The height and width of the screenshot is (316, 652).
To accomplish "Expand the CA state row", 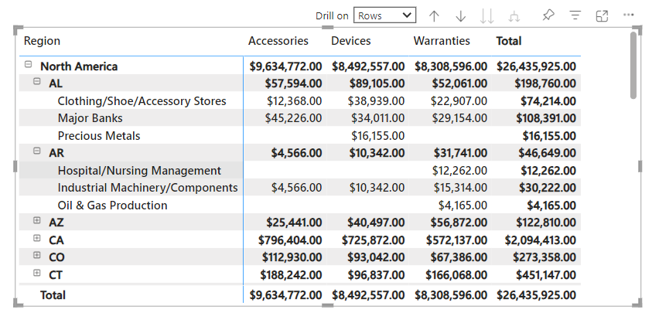I will [x=36, y=240].
